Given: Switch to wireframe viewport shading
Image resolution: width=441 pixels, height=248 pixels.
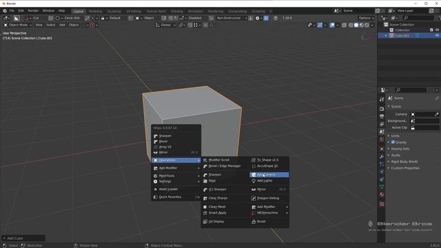Looking at the screenshot, I should pyautogui.click(x=351, y=25).
